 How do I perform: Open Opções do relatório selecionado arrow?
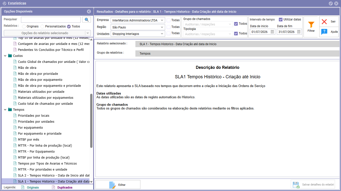[88, 33]
